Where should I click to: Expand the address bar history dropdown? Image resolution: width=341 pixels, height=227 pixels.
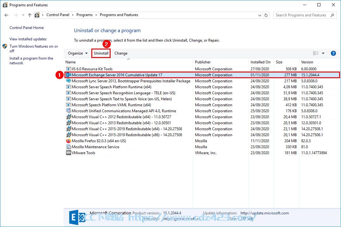coord(260,15)
